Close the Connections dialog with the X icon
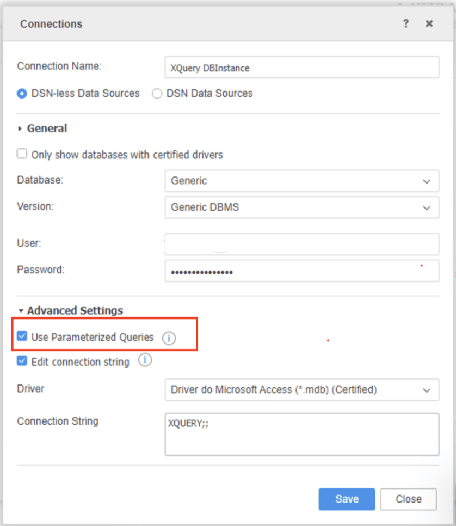Viewport: 456px width, 526px height. [429, 23]
